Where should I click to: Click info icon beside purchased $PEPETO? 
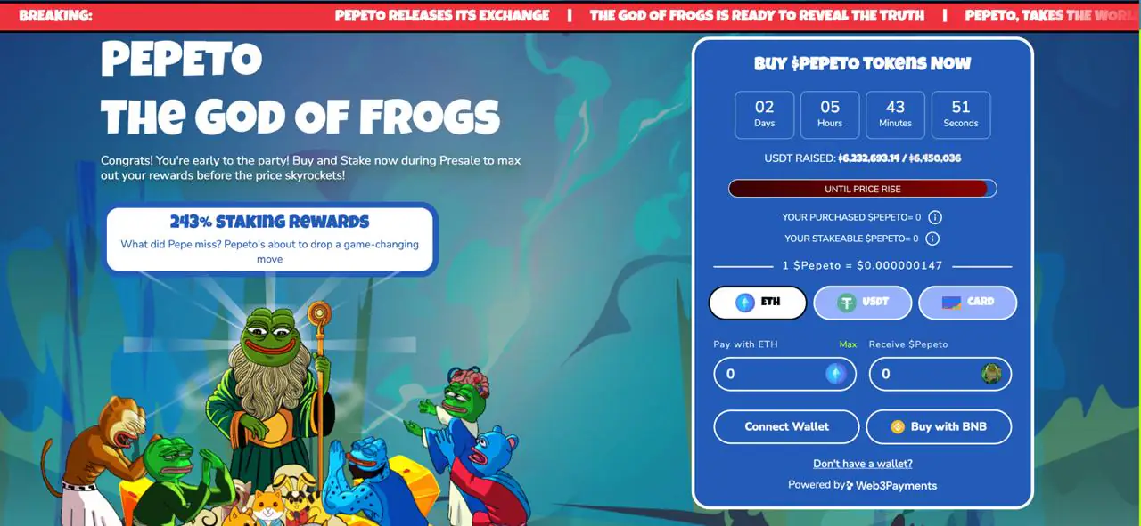click(x=935, y=217)
